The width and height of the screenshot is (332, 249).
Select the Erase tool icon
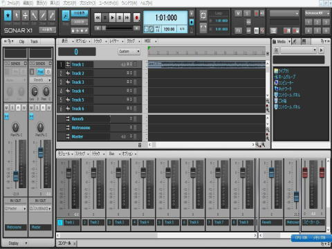click(52, 16)
